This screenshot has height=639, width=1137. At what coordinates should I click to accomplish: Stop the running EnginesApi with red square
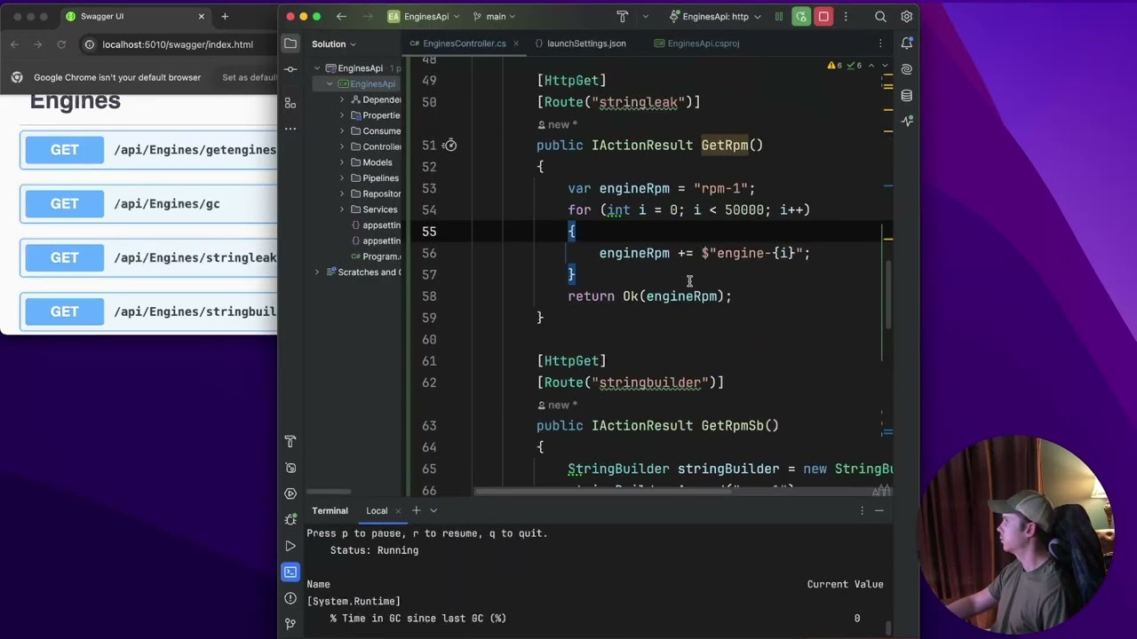point(823,16)
